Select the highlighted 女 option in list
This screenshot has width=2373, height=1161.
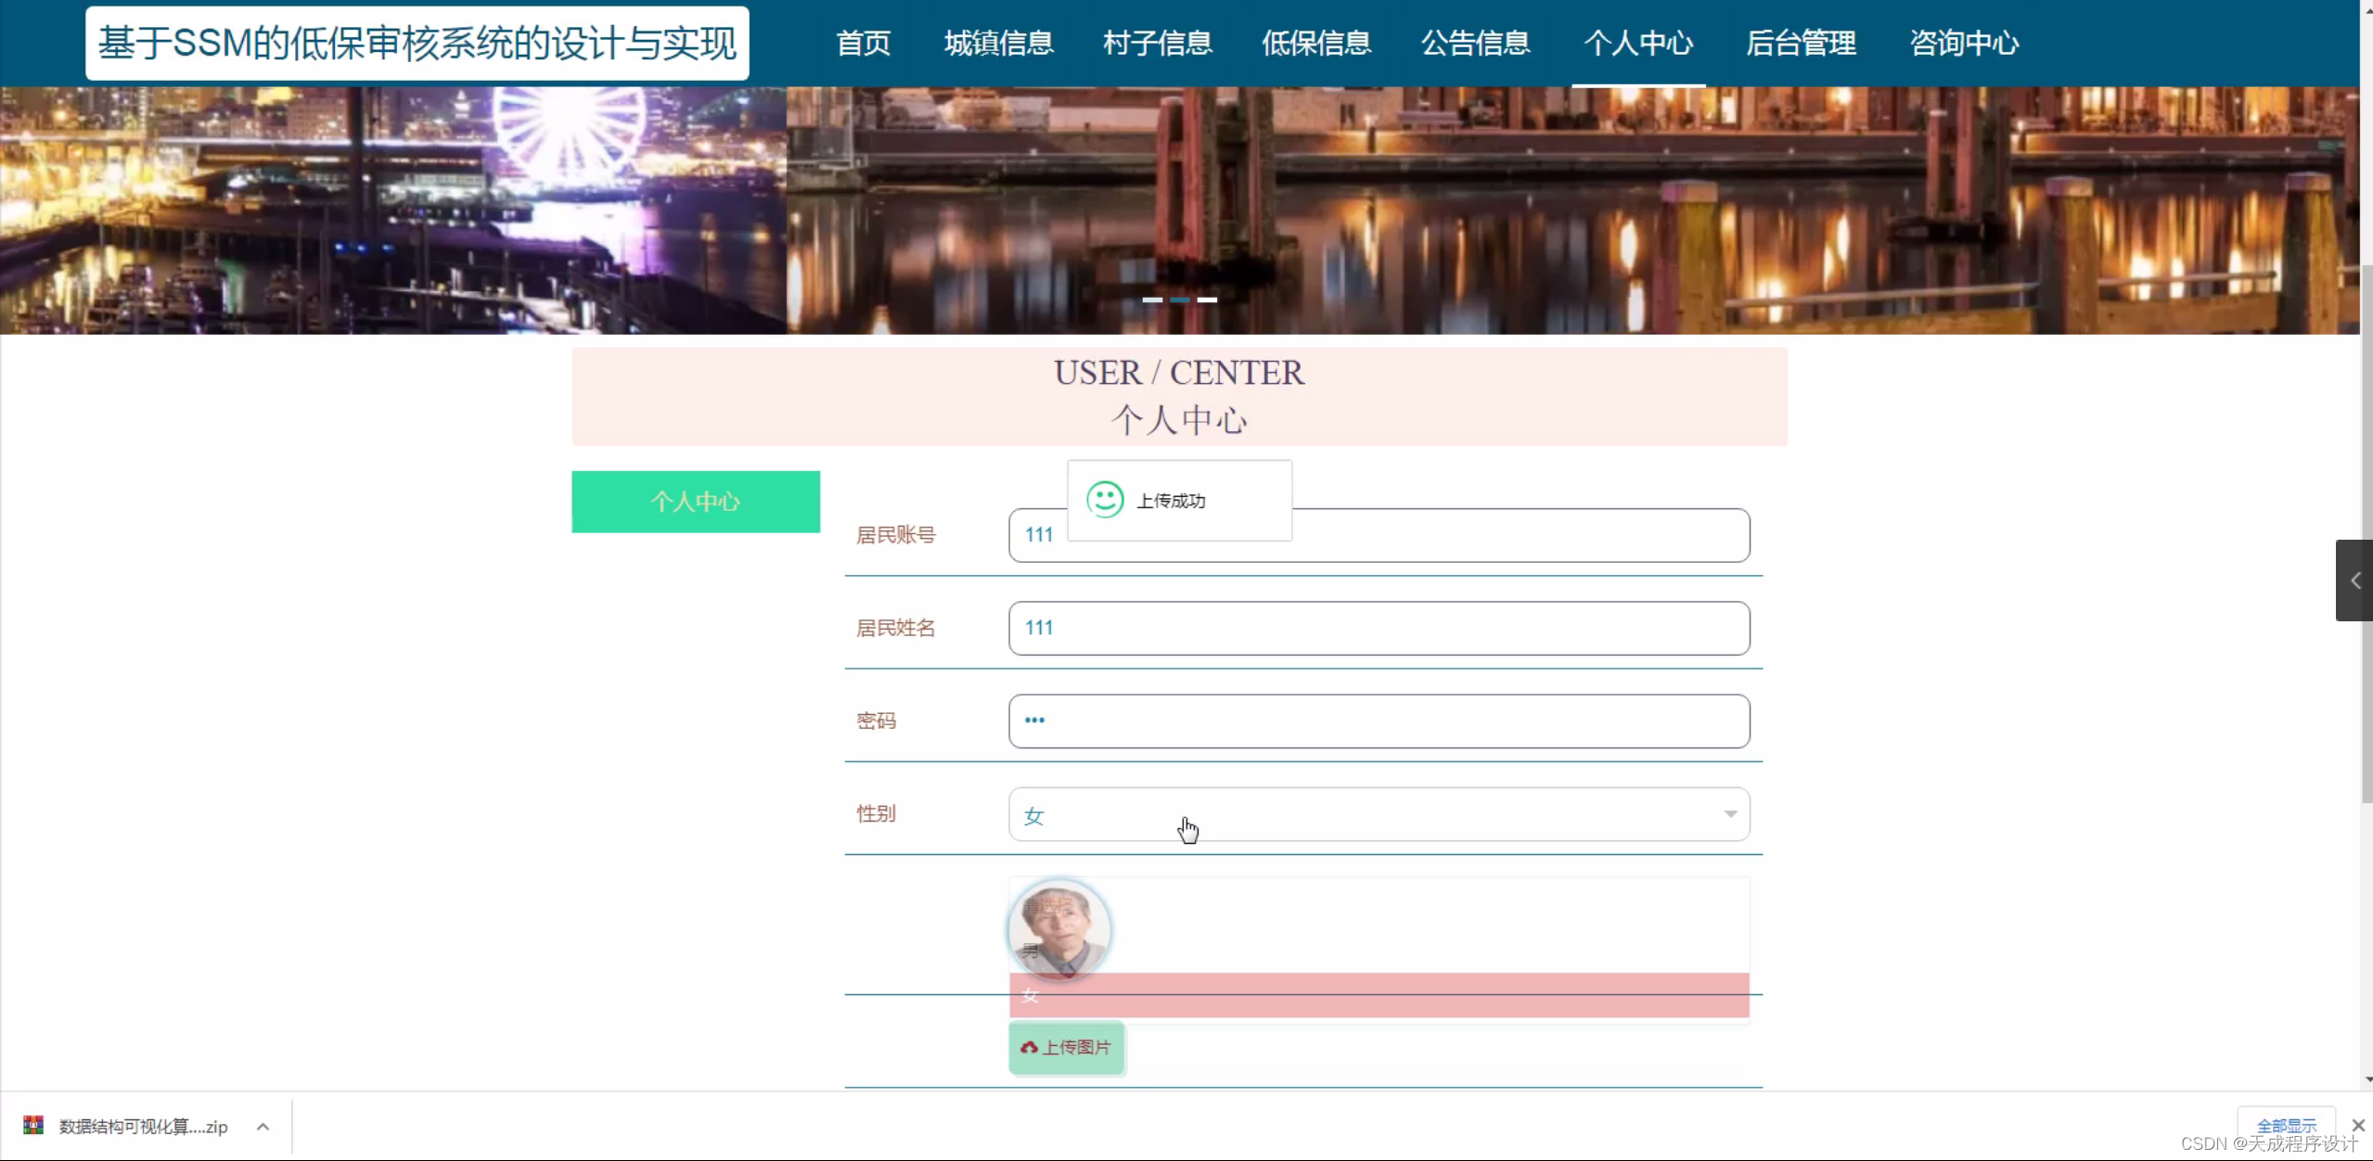click(x=1378, y=995)
